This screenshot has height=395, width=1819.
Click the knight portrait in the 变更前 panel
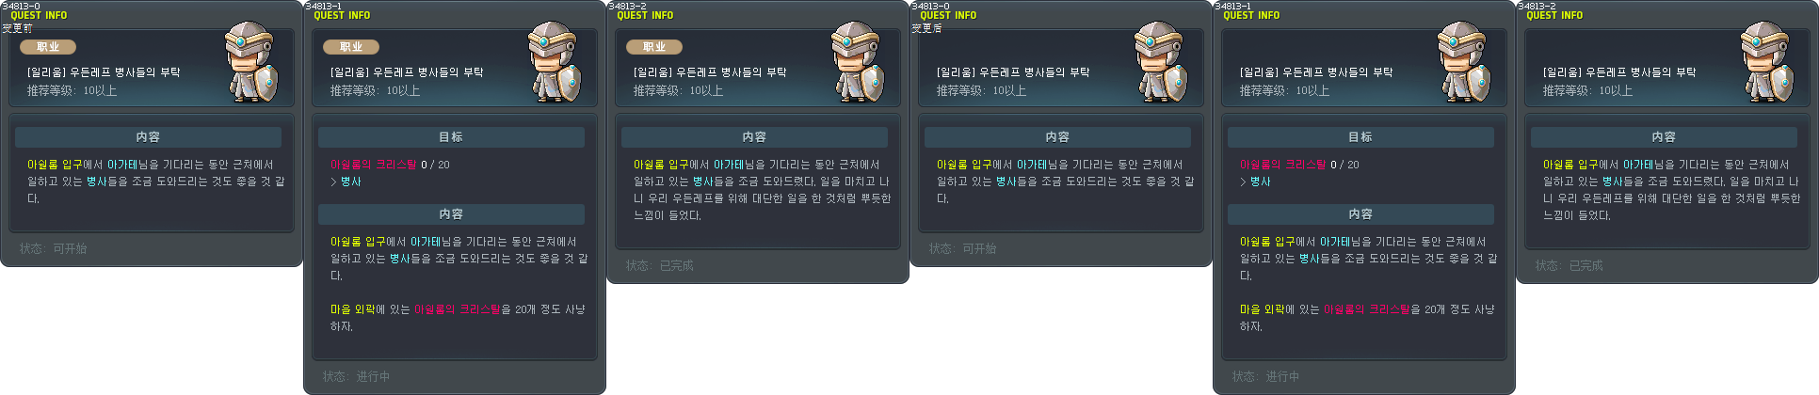[x=252, y=62]
